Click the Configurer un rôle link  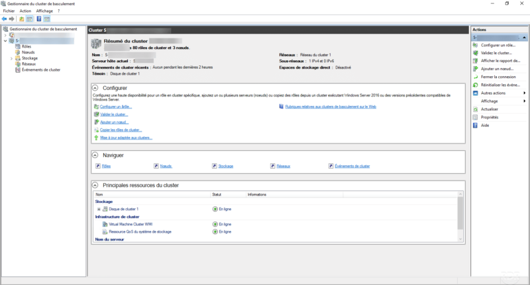pyautogui.click(x=116, y=106)
